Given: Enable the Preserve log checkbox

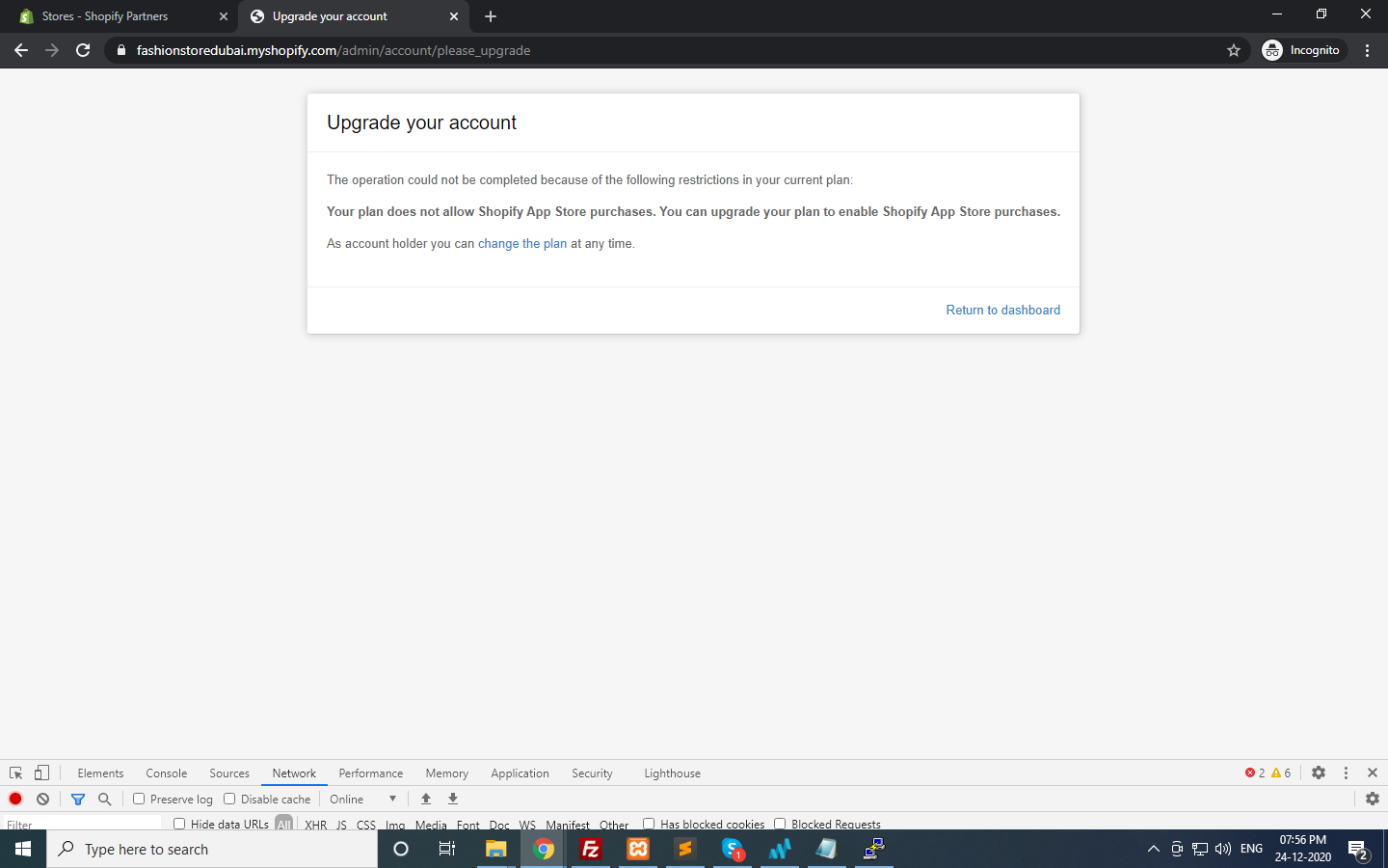Looking at the screenshot, I should (139, 799).
